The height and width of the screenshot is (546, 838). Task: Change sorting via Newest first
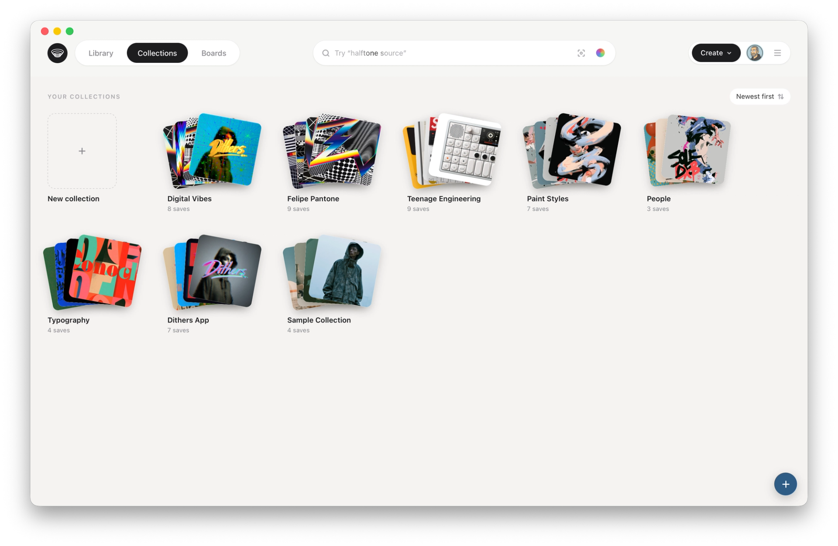(759, 96)
